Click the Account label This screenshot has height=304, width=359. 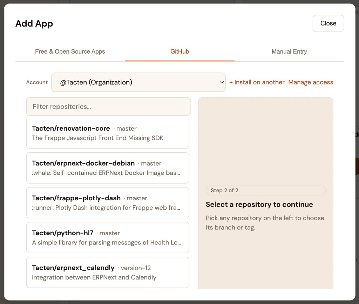37,82
